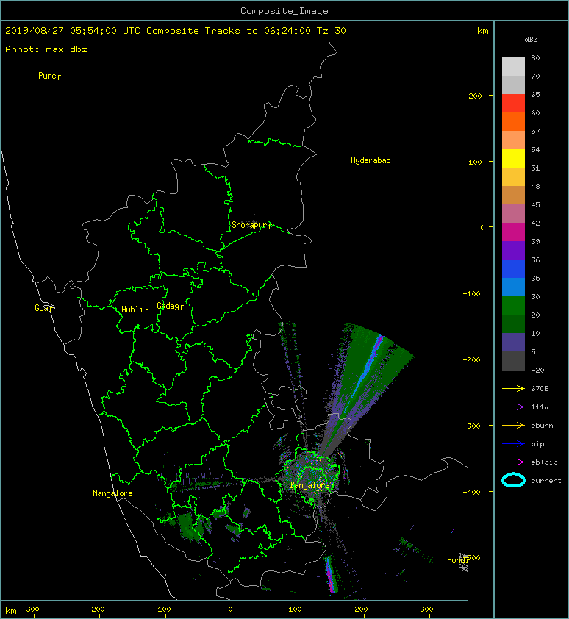Image resolution: width=569 pixels, height=619 pixels.
Task: Click the mauve 45 dBZ legend swatch
Action: (513, 214)
